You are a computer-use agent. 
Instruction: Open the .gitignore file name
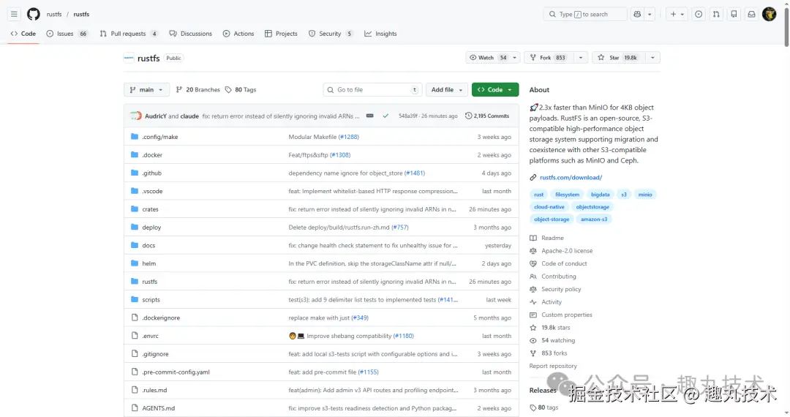(x=155, y=354)
